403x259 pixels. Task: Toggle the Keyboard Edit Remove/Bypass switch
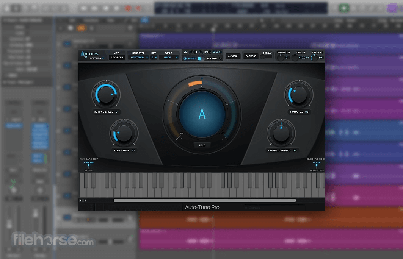[88, 165]
